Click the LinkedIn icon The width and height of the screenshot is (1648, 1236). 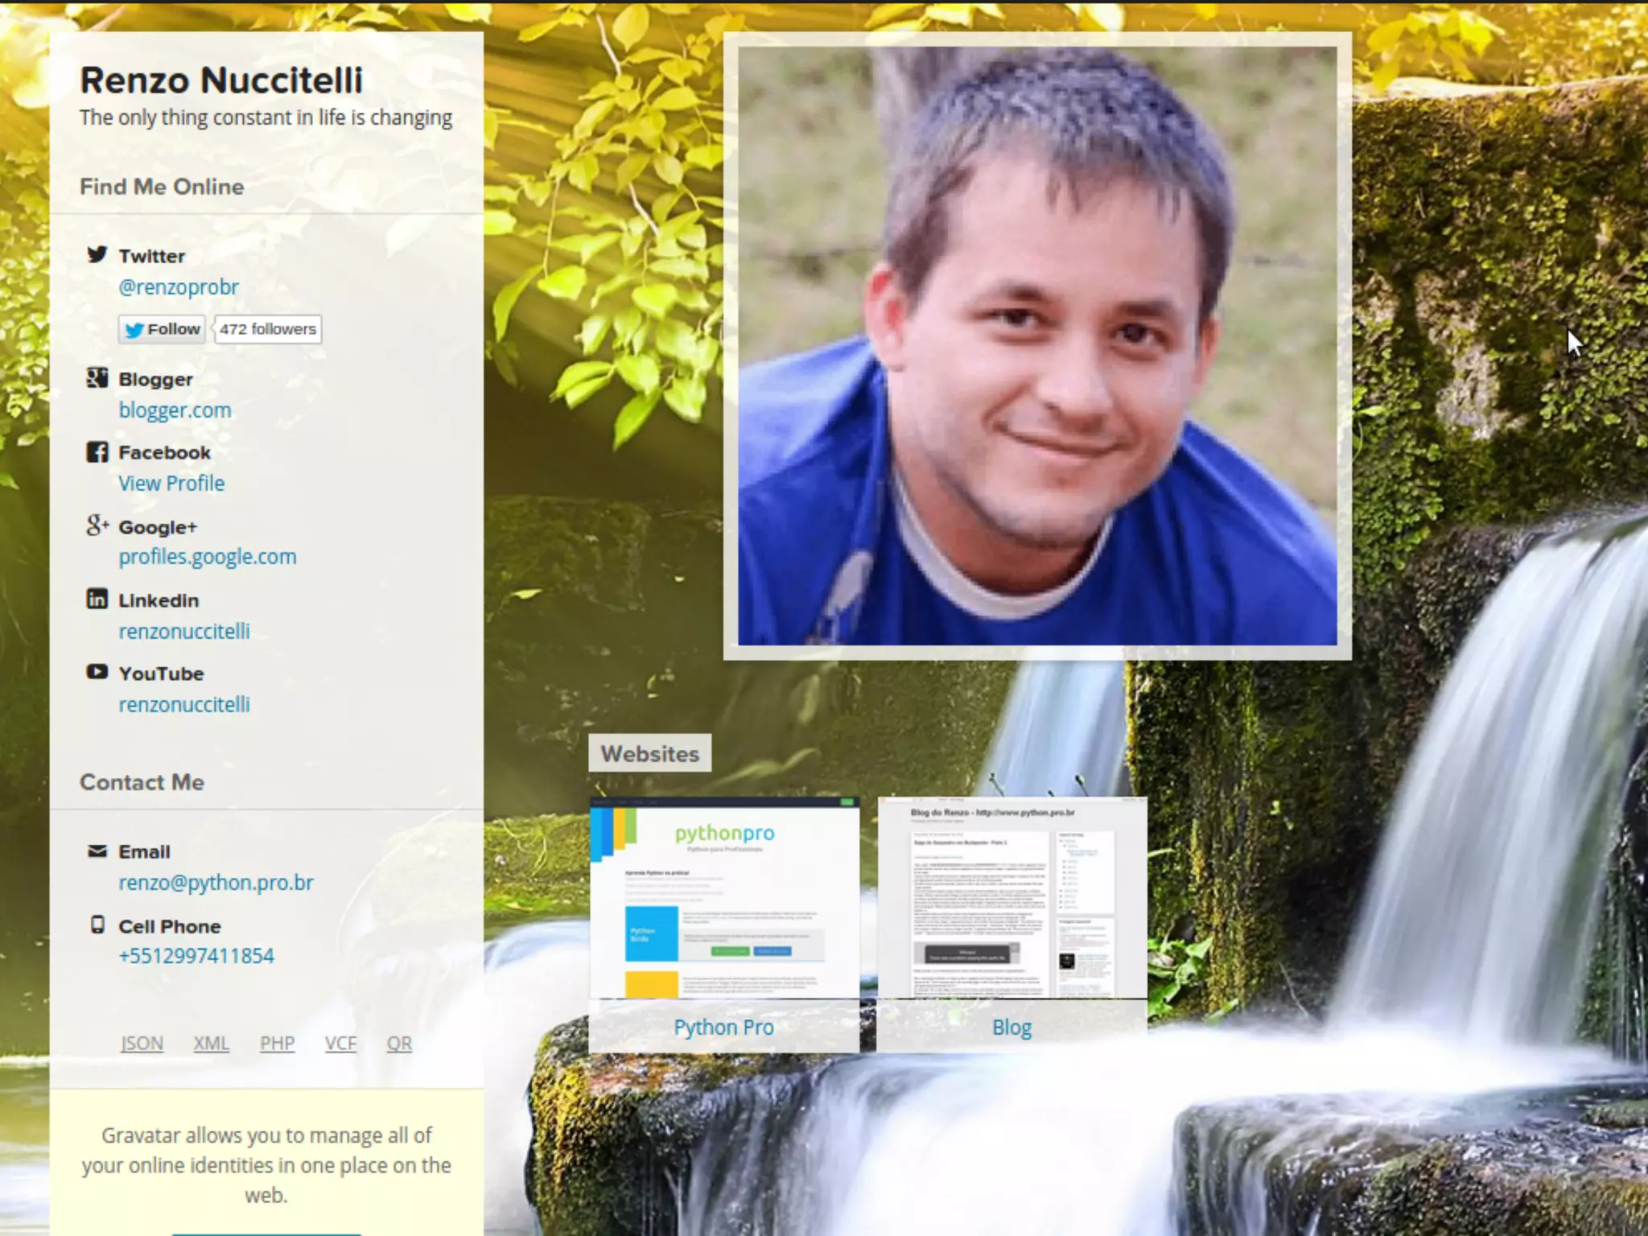tap(97, 599)
